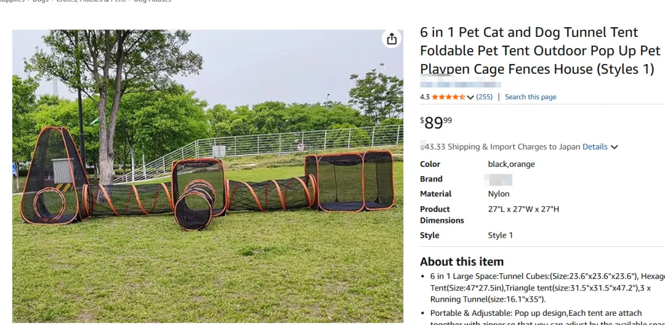Click the orange star rating icons
665x325 pixels.
448,97
